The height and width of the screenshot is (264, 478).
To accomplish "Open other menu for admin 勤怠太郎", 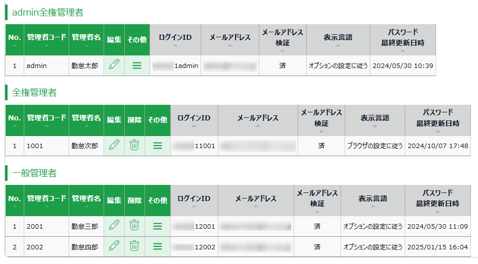I will (x=137, y=65).
